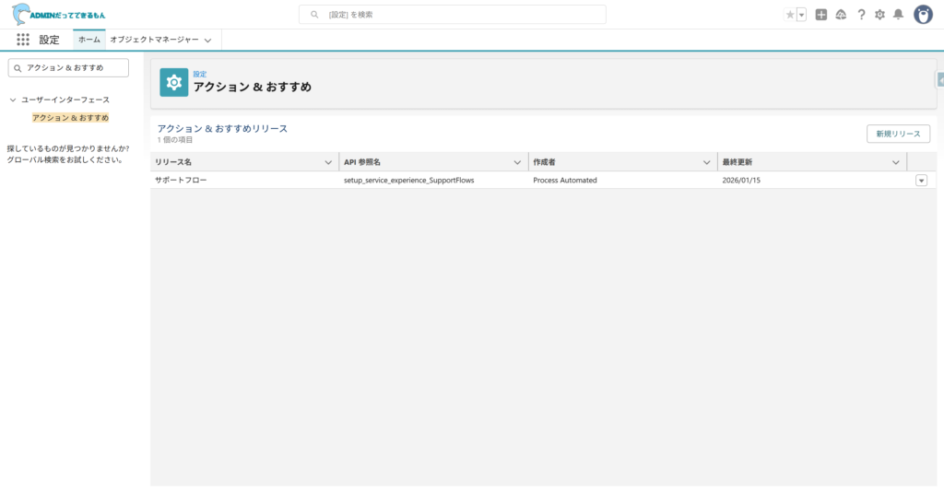The image size is (944, 493).
Task: Open the App Launcher grid icon
Action: (x=23, y=40)
